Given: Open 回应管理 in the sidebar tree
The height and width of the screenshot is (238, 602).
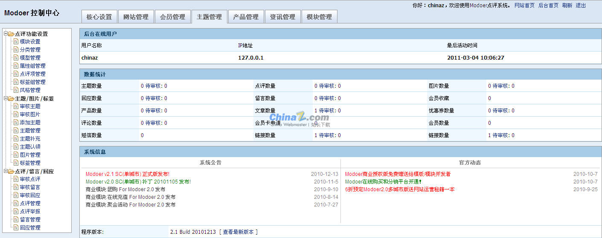Looking at the screenshot, I should pos(30,228).
